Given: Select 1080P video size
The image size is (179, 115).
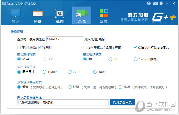Looking at the screenshot, I should tap(44, 72).
